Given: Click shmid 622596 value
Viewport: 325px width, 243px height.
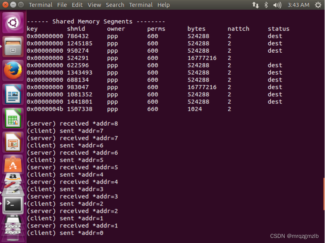Looking at the screenshot, I should [78, 65].
